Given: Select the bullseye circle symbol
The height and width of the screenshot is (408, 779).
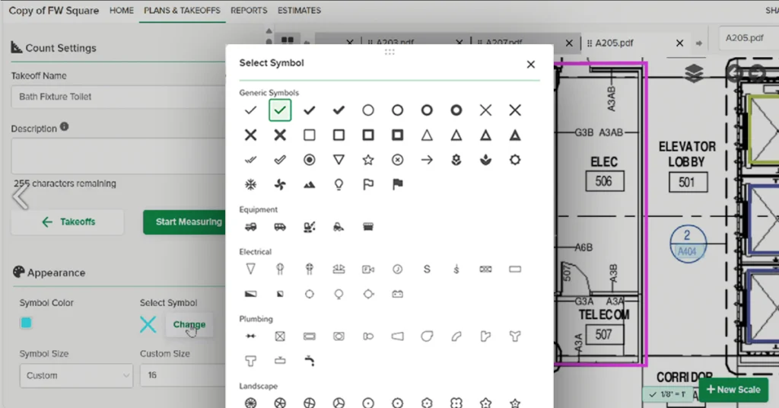Looking at the screenshot, I should tap(309, 160).
